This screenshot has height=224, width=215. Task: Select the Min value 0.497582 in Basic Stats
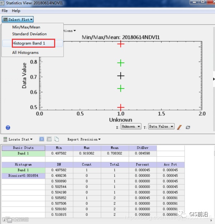pyautogui.click(x=59, y=153)
